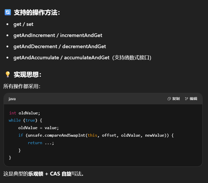This screenshot has height=183, width=208.
Task: Click the getAndIncrement / incrementAndGet list item
Action: pyautogui.click(x=58, y=35)
